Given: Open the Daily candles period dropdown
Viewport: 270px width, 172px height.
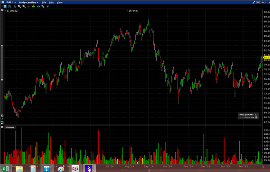Looking at the screenshot, I should pyautogui.click(x=29, y=2).
